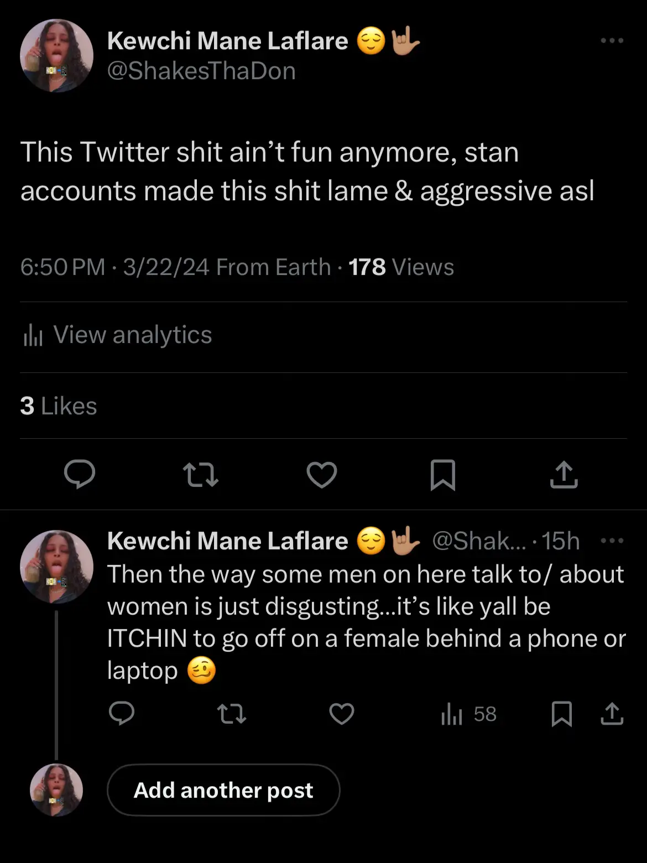647x863 pixels.
Task: Share the reply tweet
Action: coord(612,714)
